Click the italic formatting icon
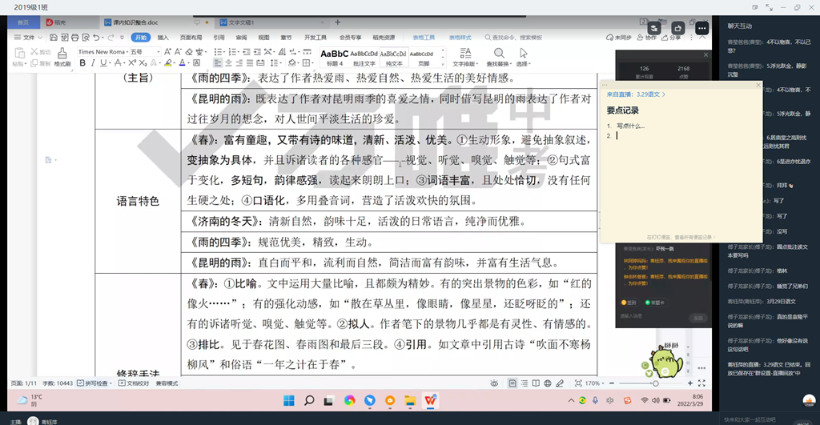820x425 pixels. pos(93,63)
